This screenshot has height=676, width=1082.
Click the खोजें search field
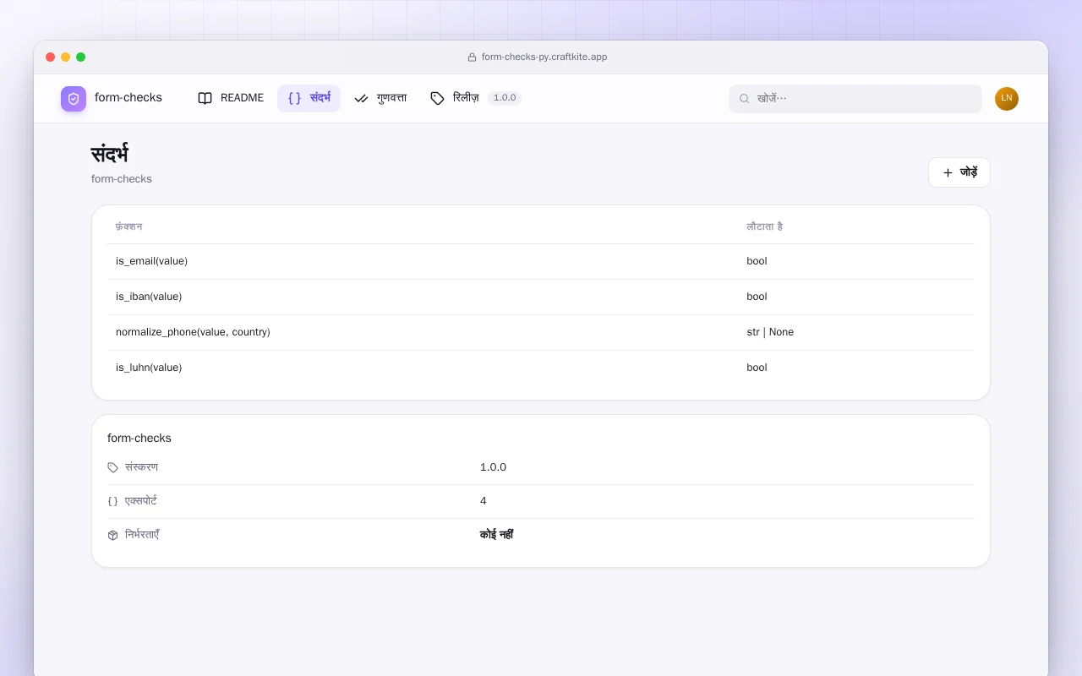click(855, 99)
